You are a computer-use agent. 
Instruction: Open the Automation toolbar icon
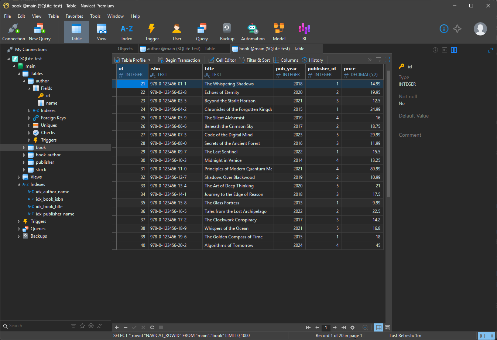[x=253, y=32]
